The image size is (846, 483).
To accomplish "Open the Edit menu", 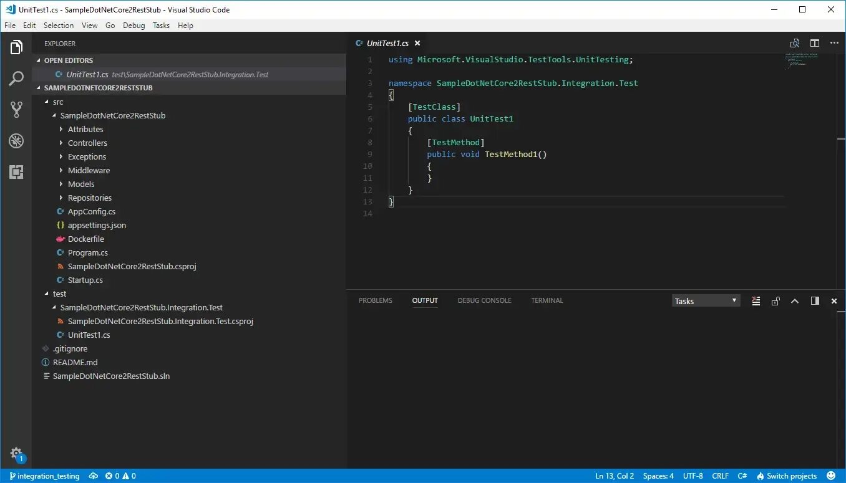I will tap(29, 26).
